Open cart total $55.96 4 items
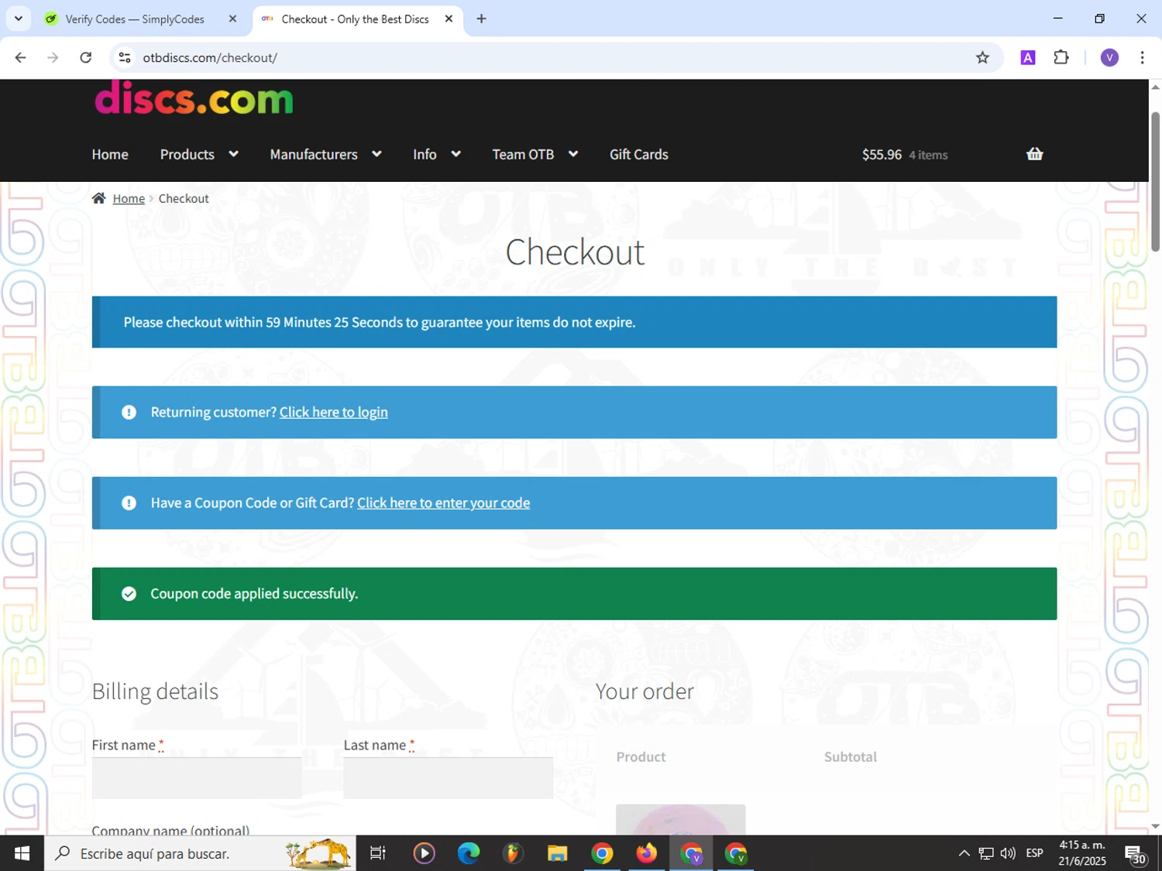Viewport: 1162px width, 871px height. coord(905,154)
